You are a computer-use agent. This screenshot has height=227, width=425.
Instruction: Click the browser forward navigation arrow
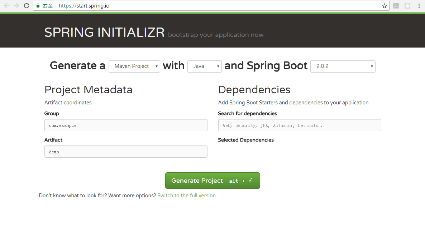pyautogui.click(x=16, y=6)
